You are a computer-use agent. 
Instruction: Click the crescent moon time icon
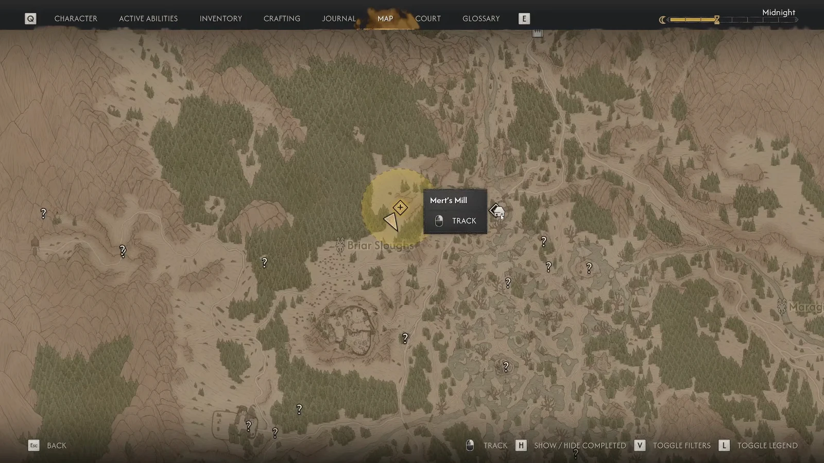pos(662,20)
